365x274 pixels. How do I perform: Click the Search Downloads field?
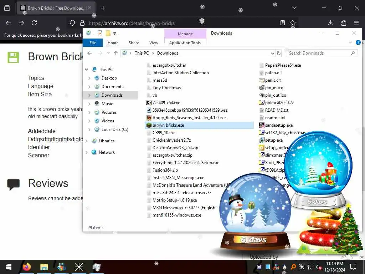point(322,53)
